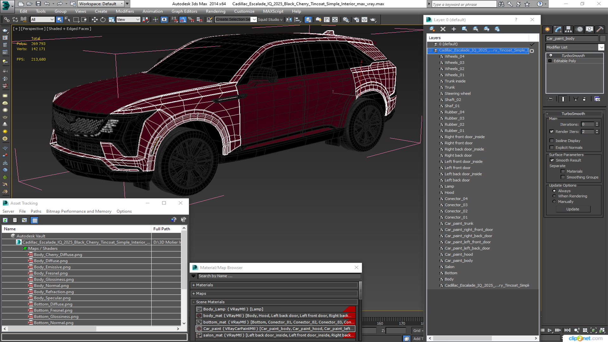The image size is (608, 342).
Task: Expand the Maps group in Material Browser
Action: pos(193,294)
